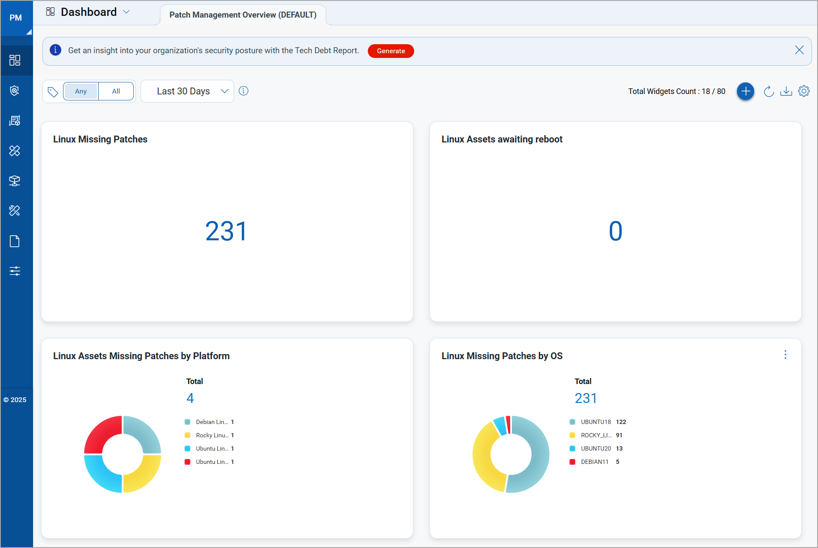Dismiss the Tech Debt Report banner
This screenshot has width=818, height=548.
coord(799,50)
